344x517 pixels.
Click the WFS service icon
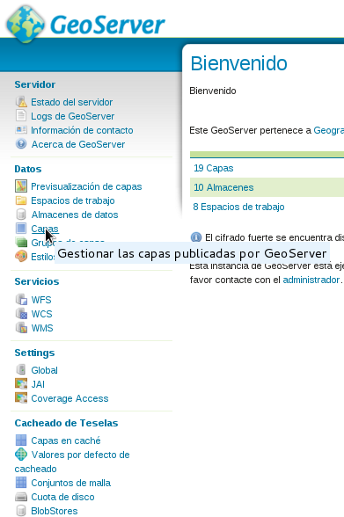[x=21, y=299]
